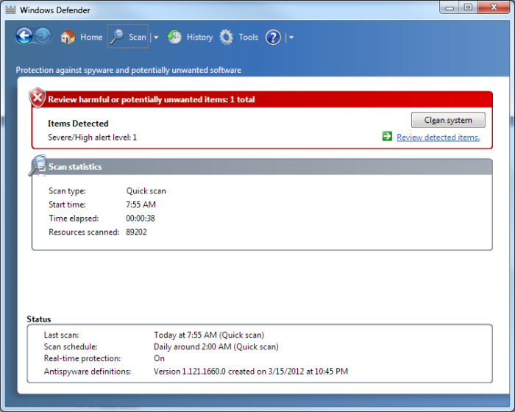The image size is (515, 412).
Task: Click the 'Protection against spyware' subtitle text
Action: coord(129,70)
